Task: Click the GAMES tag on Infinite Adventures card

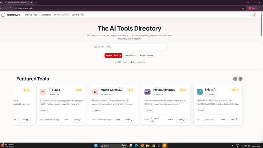Action: (x=149, y=111)
